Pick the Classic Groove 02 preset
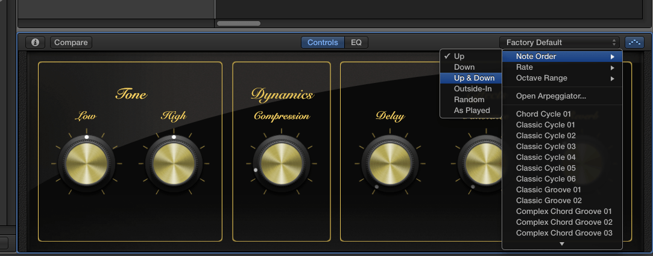The width and height of the screenshot is (653, 256). pos(562,200)
